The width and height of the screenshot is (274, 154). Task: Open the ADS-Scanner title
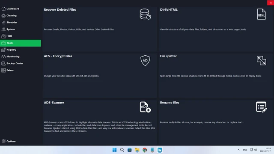point(54,103)
